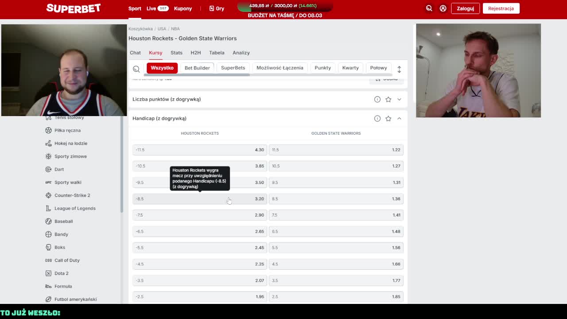Click Rejestracja button
567x319 pixels.
pos(501,8)
